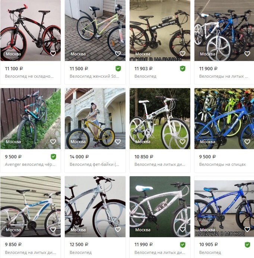Viewport: 254px width, 258px height.
Task: Open the 'Велосипед женский Sti...' listing title
Action: [x=94, y=76]
